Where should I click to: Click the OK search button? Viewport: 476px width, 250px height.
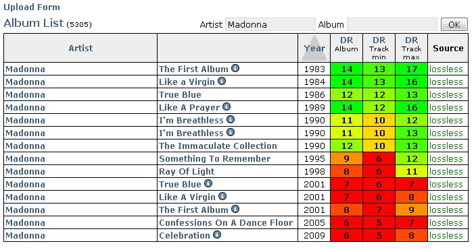(454, 24)
